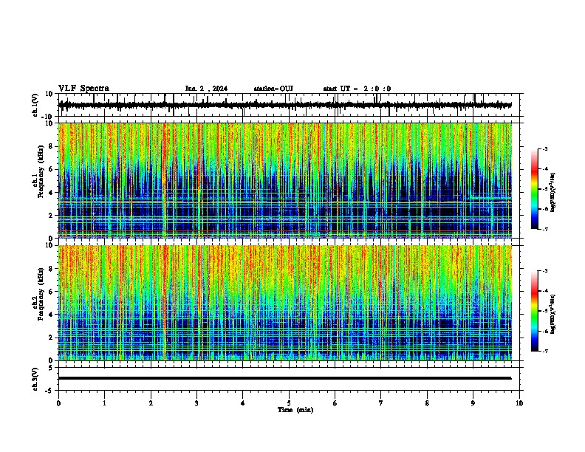This screenshot has height=452, width=585.
Task: Click the "-3" label on the ch.1 color bar
Action: 544,148
